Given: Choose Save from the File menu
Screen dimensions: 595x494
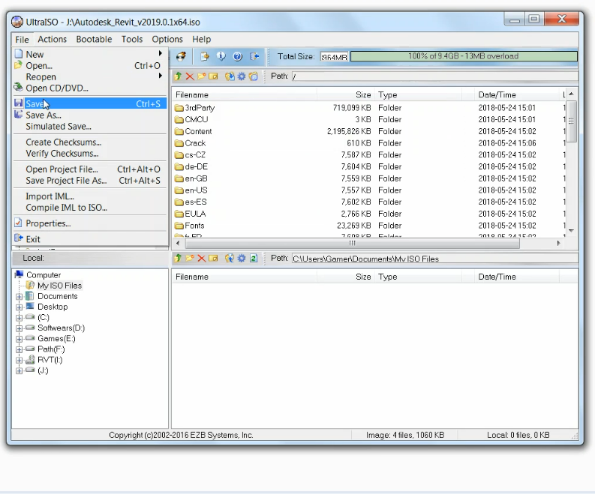Looking at the screenshot, I should tap(90, 103).
